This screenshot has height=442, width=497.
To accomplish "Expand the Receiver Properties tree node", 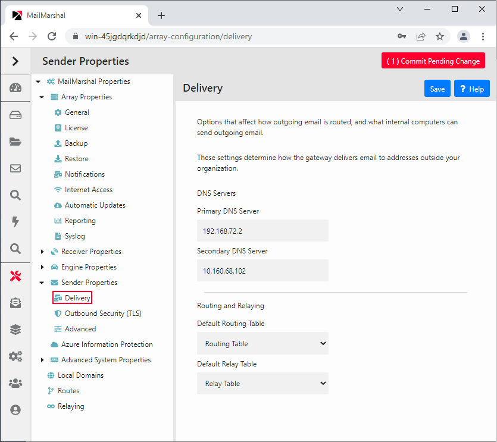I will (x=42, y=251).
